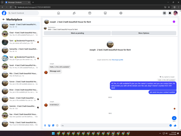Open Watch video icon in navigation

[90, 13]
